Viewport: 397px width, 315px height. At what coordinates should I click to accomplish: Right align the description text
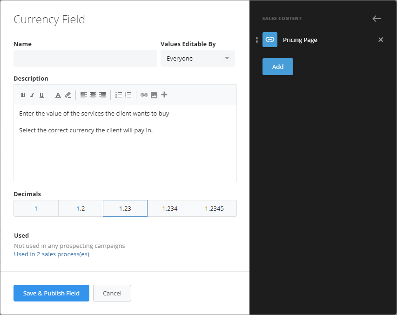[x=102, y=95]
